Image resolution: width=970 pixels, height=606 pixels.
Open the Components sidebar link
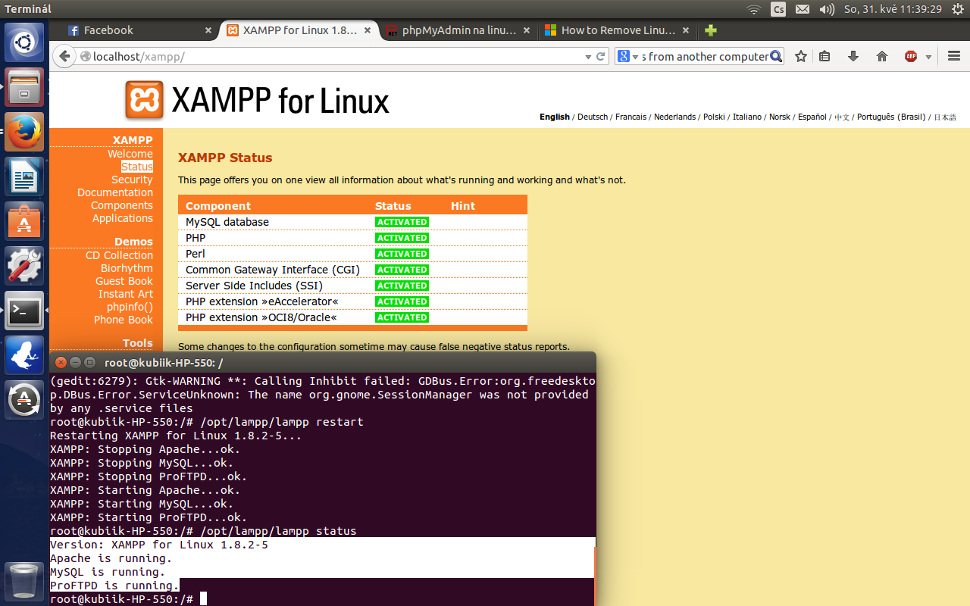[x=122, y=205]
